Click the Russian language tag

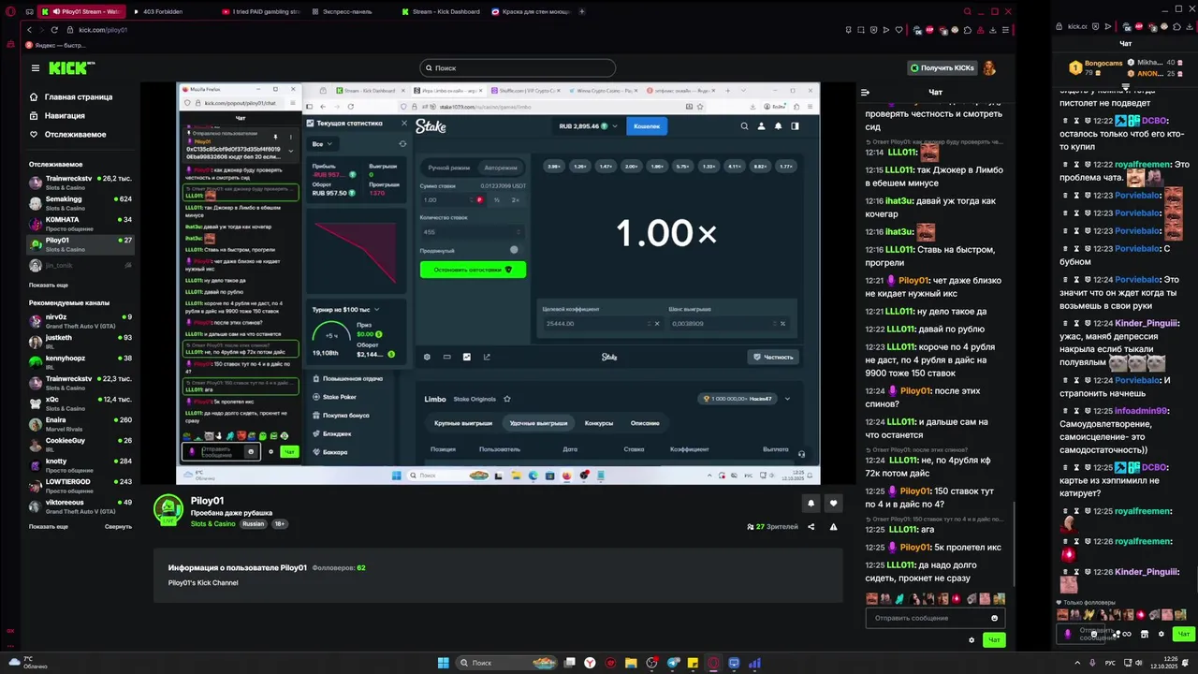pyautogui.click(x=253, y=524)
